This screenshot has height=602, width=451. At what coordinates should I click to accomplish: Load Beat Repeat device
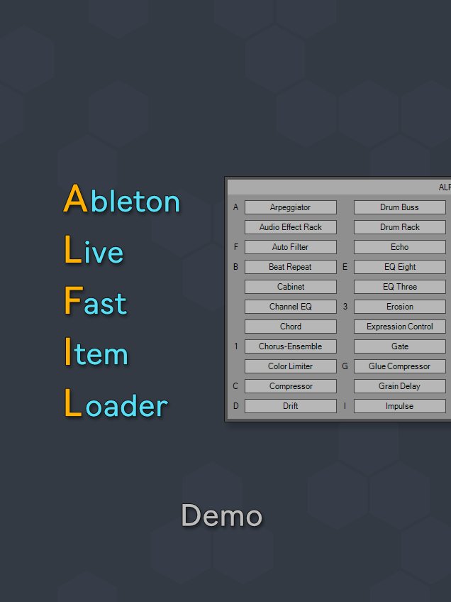coord(291,267)
